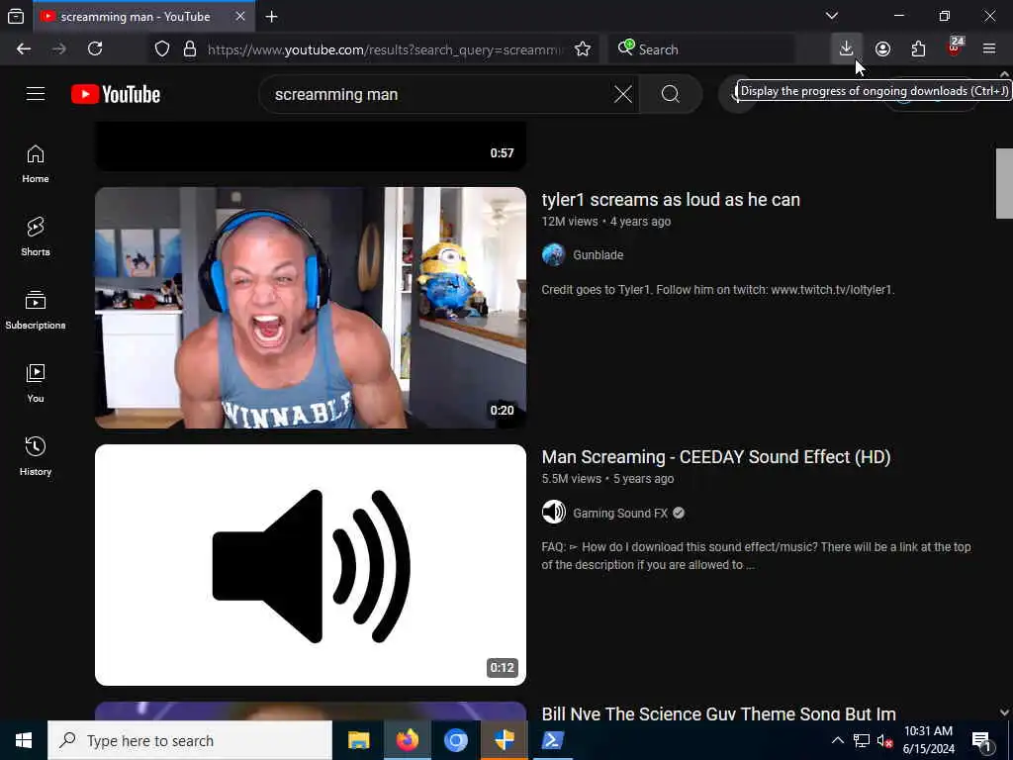Open Shorts in the YouTube sidebar

pos(36,237)
